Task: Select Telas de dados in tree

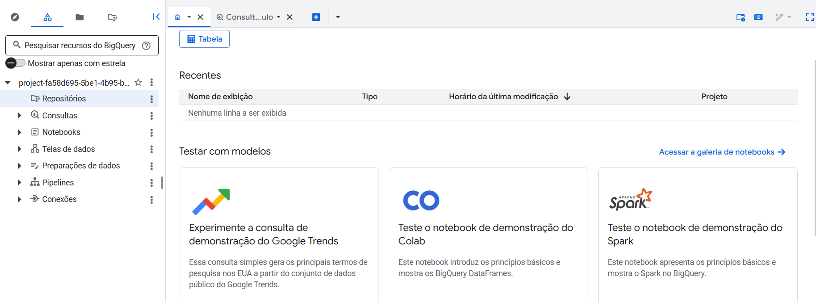Action: tap(68, 149)
